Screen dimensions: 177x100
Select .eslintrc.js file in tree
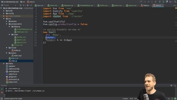(11, 74)
